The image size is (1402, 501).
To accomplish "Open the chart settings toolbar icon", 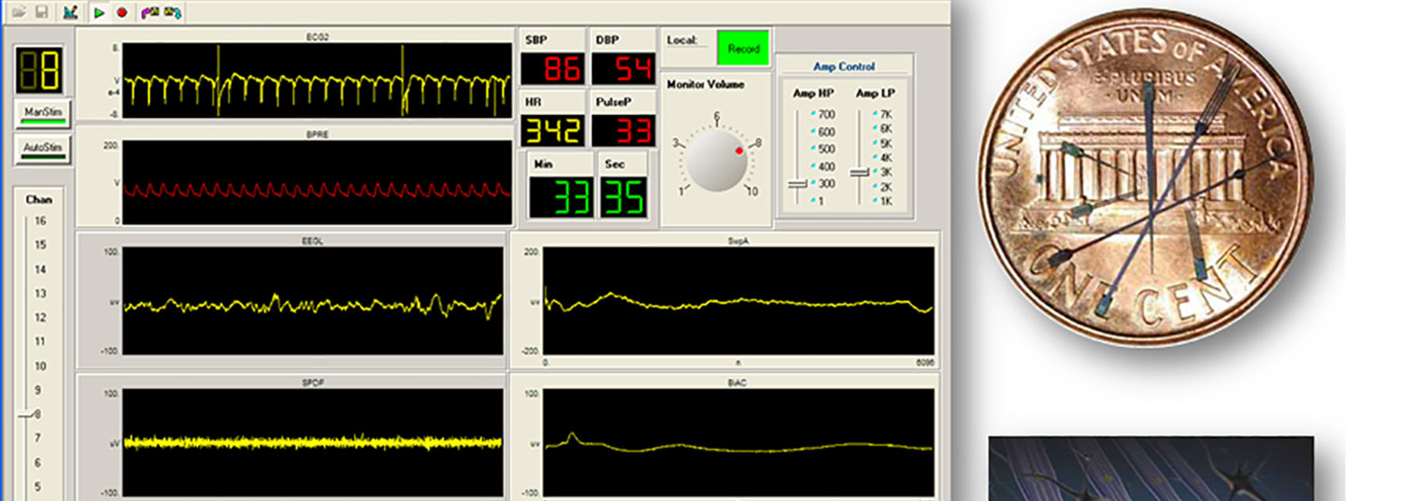I will pos(71,12).
